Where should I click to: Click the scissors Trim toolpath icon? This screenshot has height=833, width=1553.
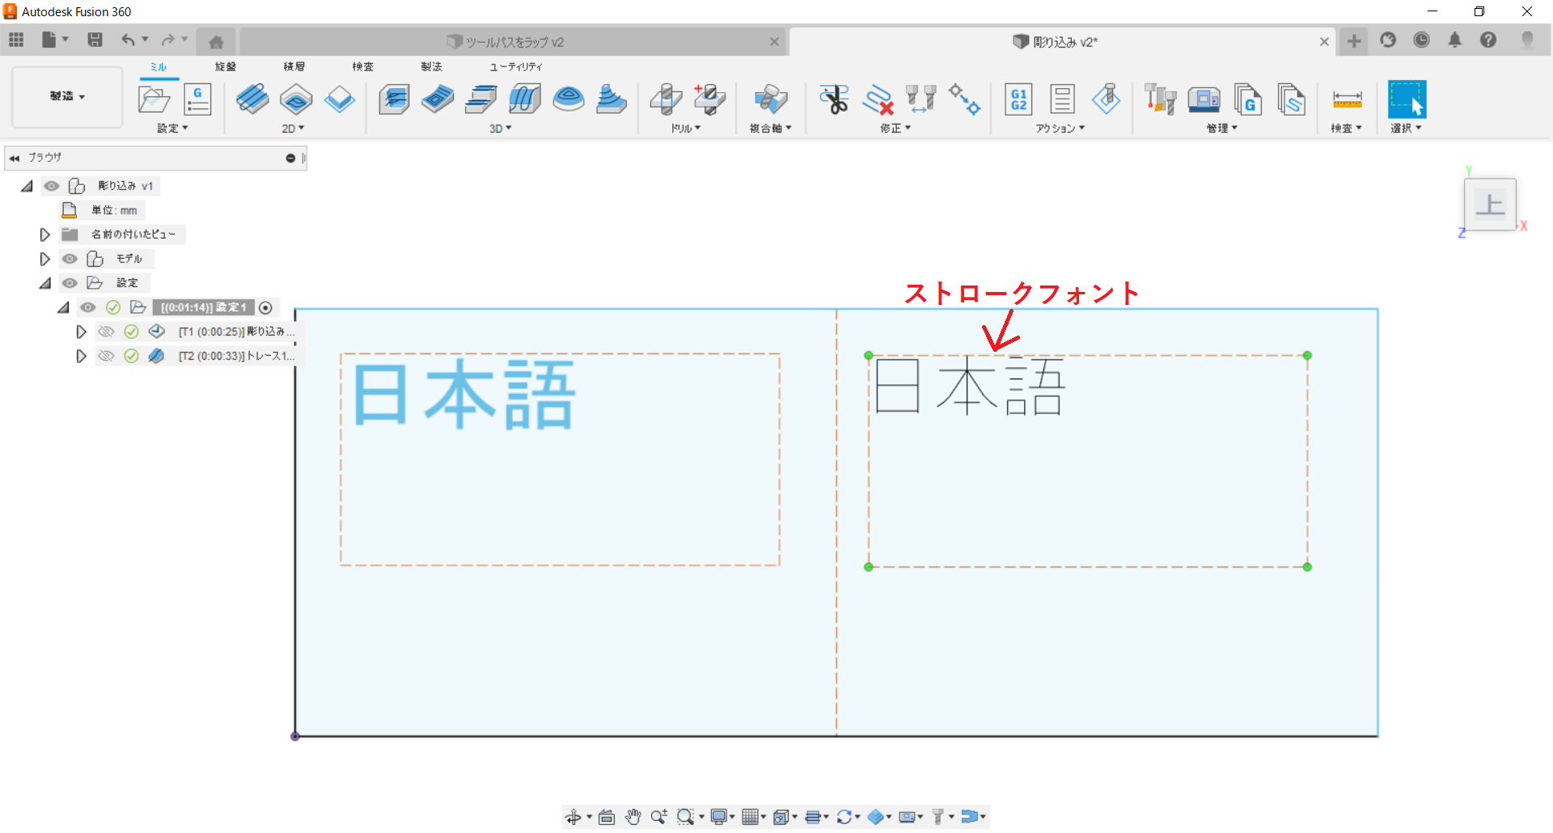pos(833,99)
